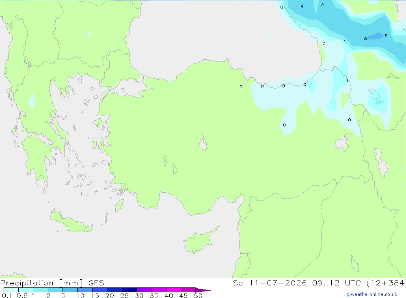The image size is (406, 298).
Task: Click the weatheronline.co.uk copyright link
Action: [372, 294]
